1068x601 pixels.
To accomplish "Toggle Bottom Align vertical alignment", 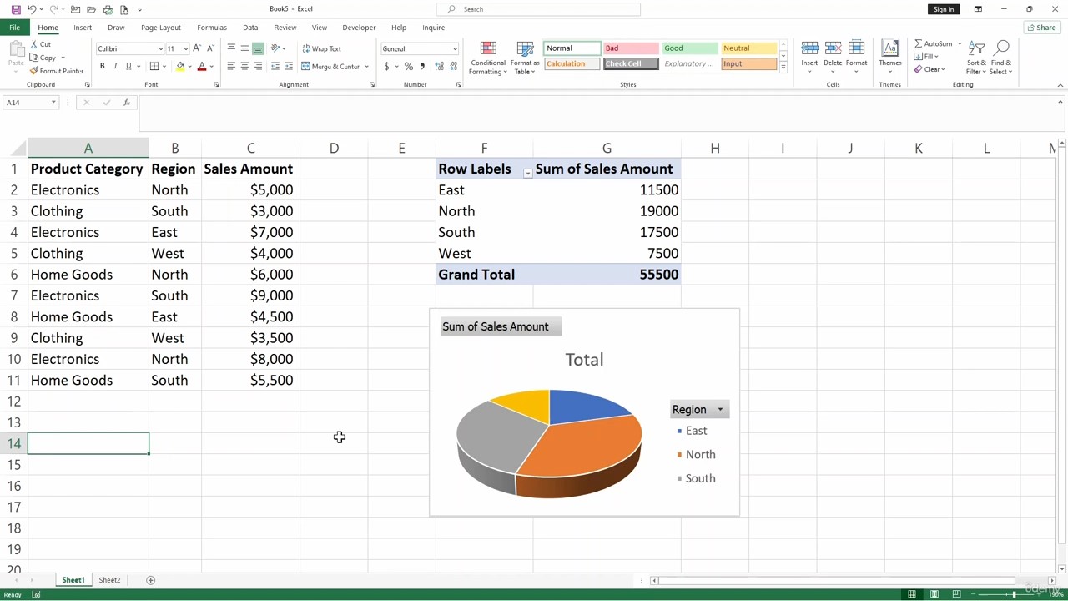I will pos(258,48).
